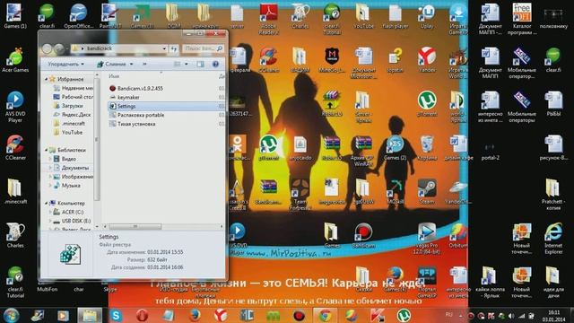Open the RU language indicator in tray
Screen dimensions: 574x323
coord(448,315)
